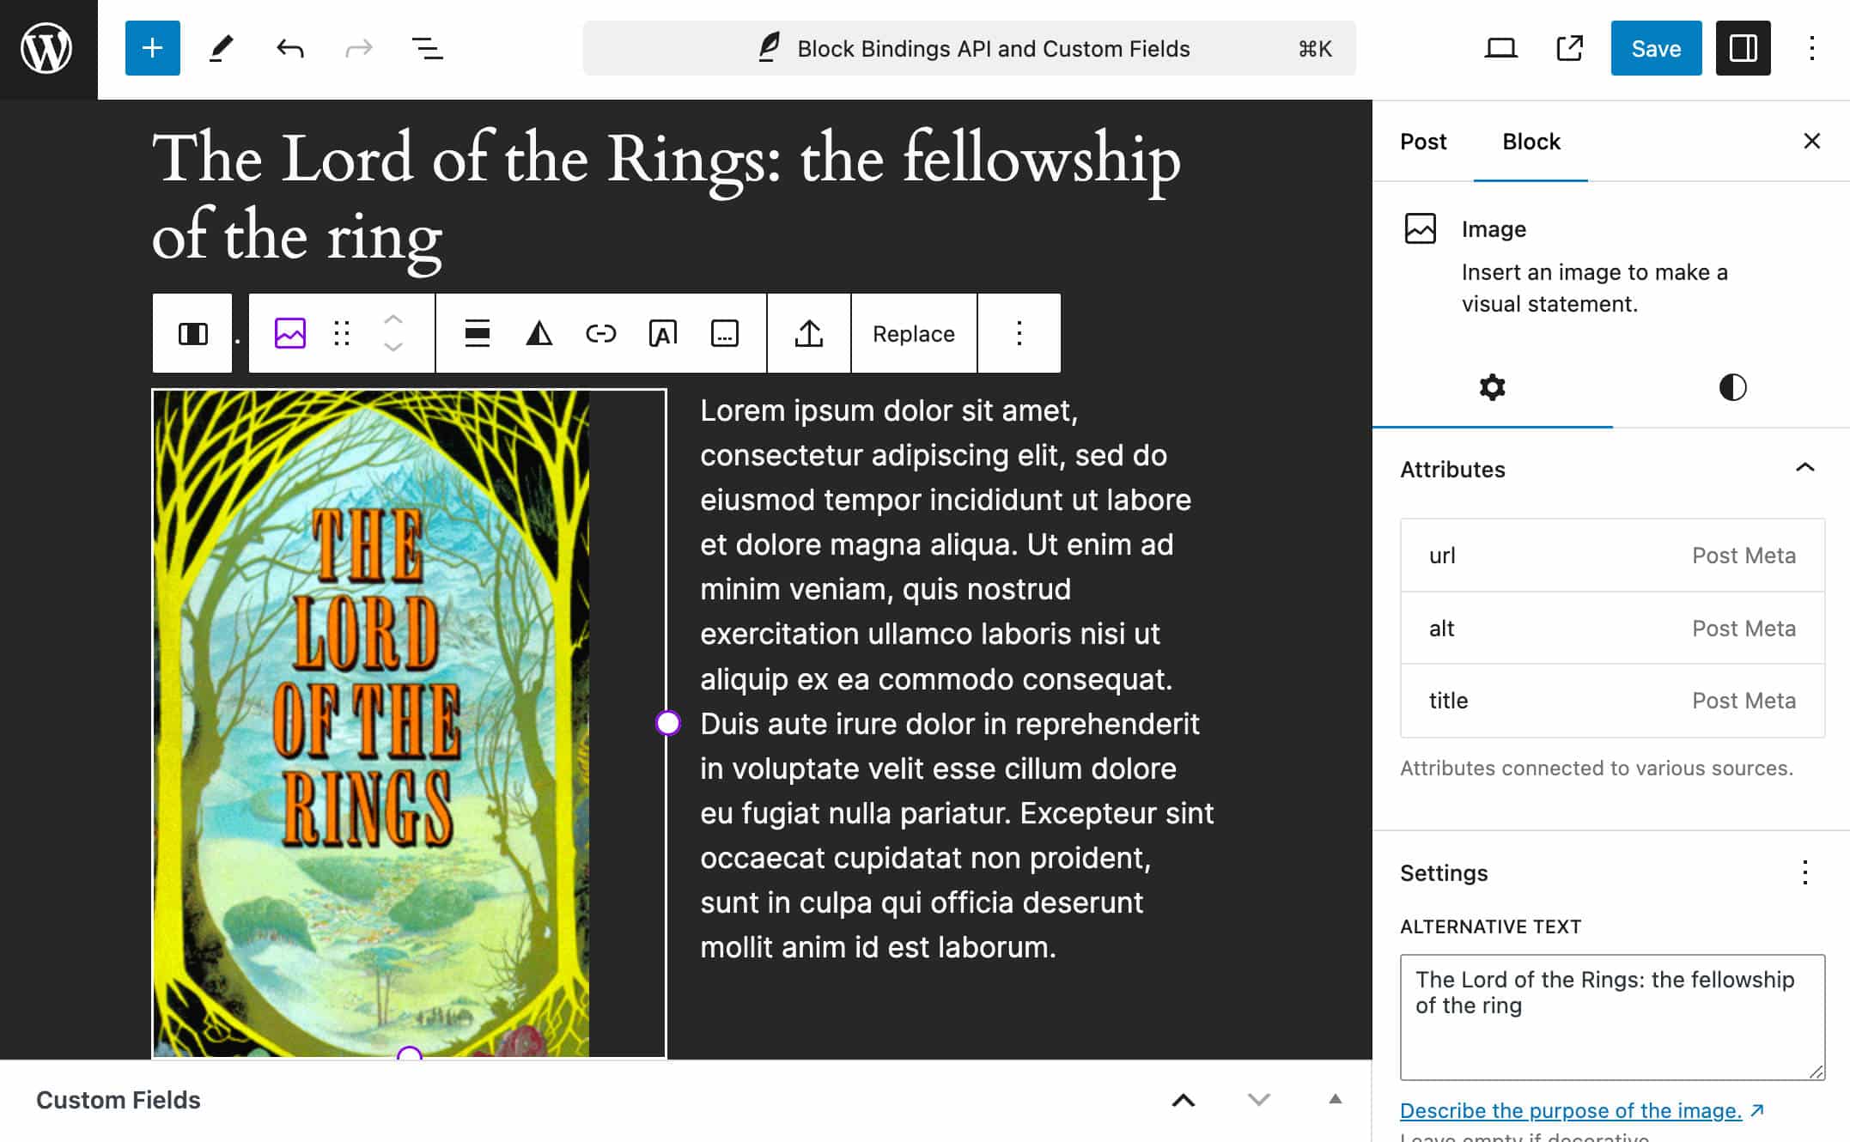
Task: Click the duotone filter triangle icon
Action: tap(539, 333)
